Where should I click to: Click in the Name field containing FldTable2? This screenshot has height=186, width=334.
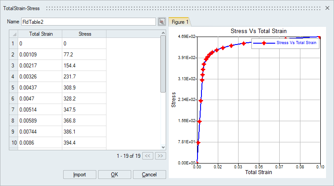88,22
